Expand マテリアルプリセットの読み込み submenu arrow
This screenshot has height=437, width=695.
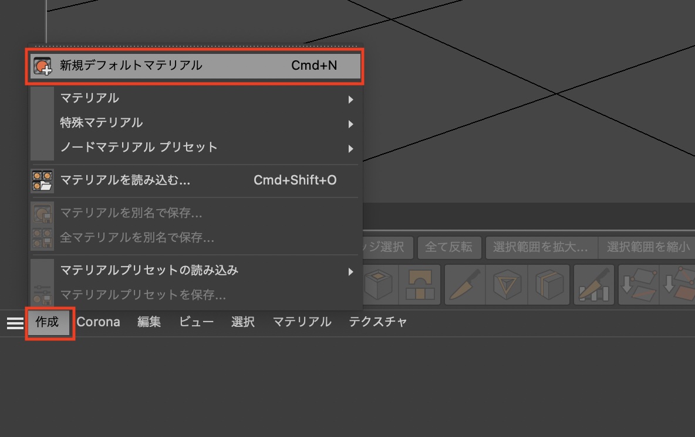(x=350, y=271)
